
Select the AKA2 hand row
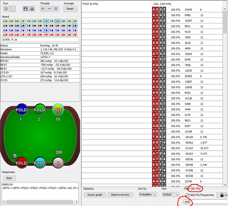coord(188,71)
